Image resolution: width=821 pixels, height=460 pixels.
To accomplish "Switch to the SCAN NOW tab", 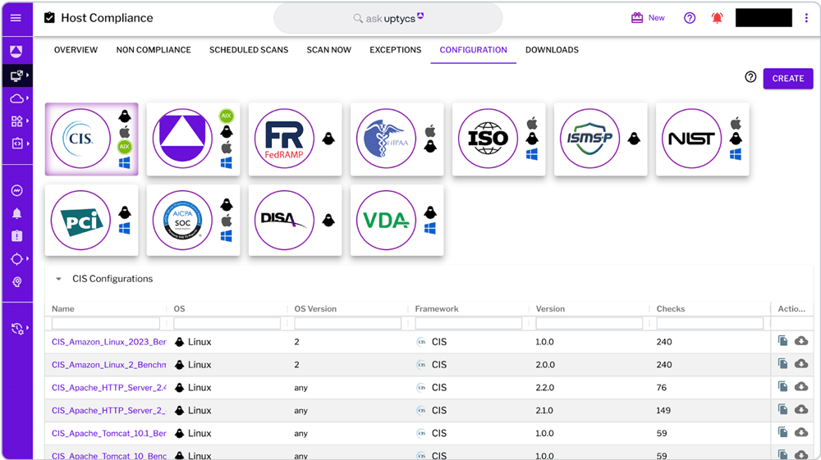I will 329,50.
